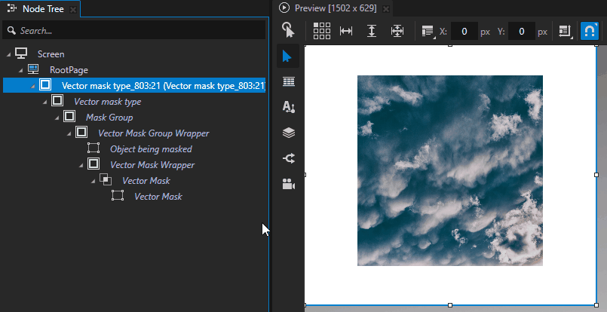Collapse the Mask Group node

pos(57,118)
